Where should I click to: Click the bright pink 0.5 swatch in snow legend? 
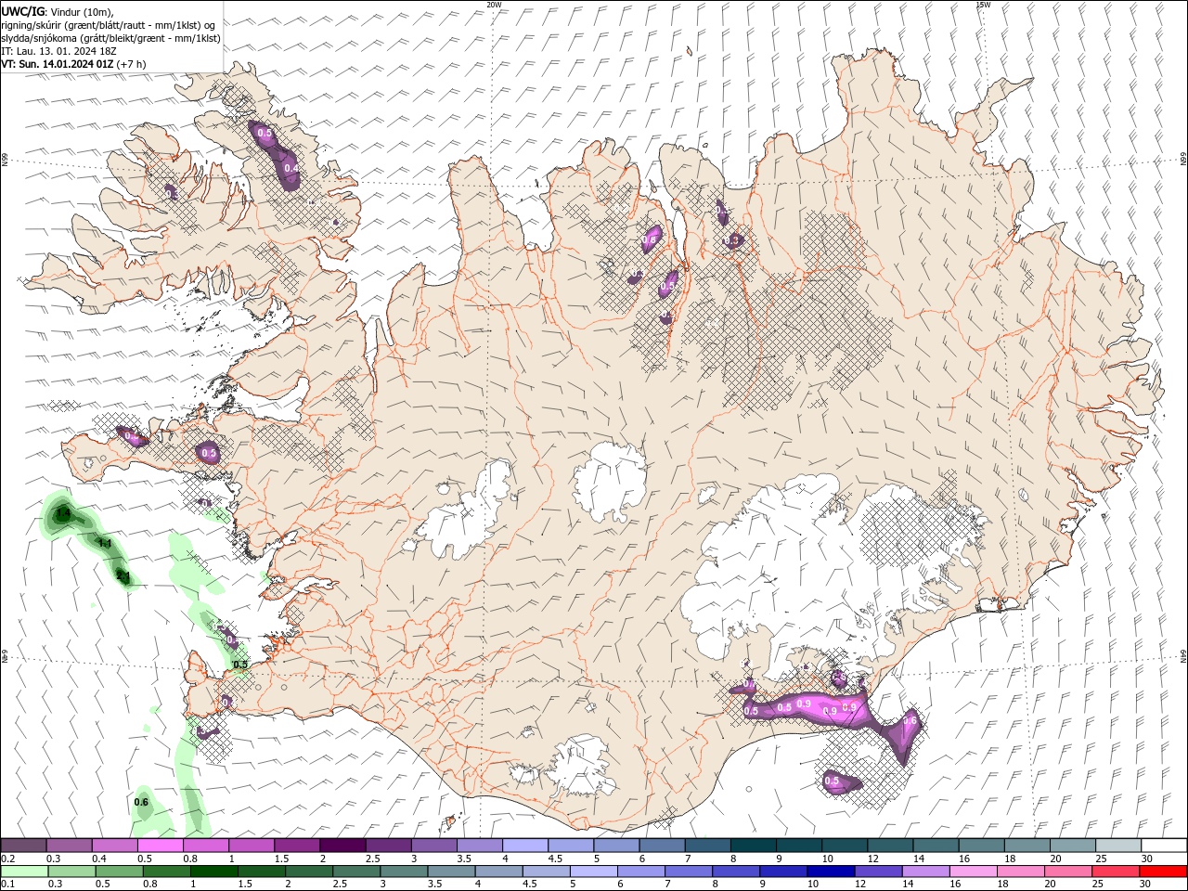pos(160,846)
